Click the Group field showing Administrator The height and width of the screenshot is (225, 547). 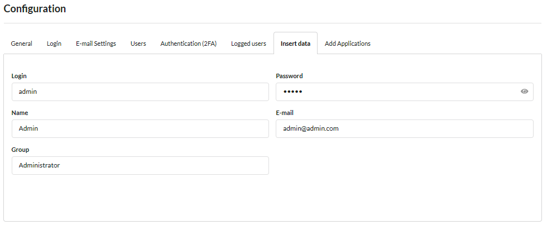(140, 165)
